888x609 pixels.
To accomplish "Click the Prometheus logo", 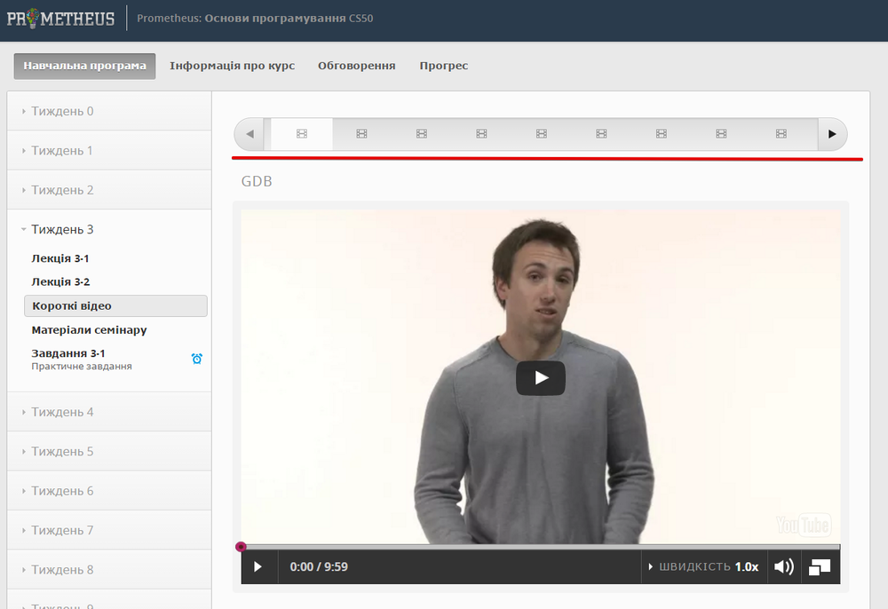I will [60, 18].
